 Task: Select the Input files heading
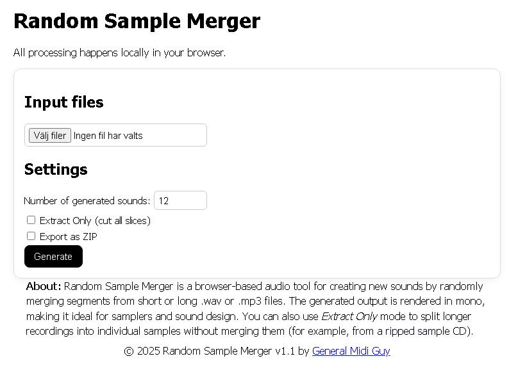[63, 102]
